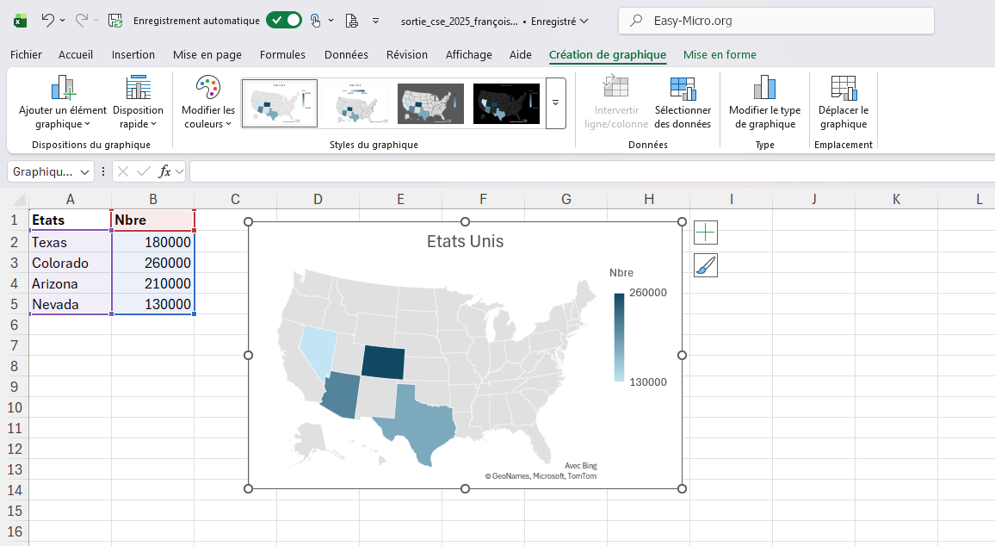Click the Colorado state on map
Image resolution: width=995 pixels, height=546 pixels.
click(386, 362)
